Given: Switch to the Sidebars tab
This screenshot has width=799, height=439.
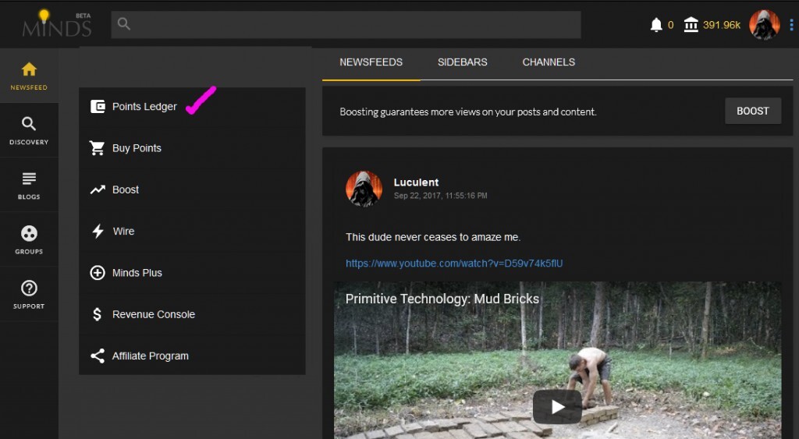Looking at the screenshot, I should 462,62.
